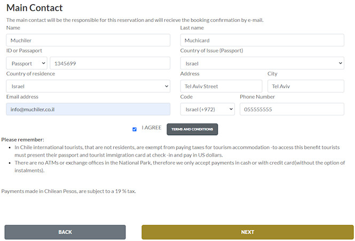Expand the Israel (+972) phone code dropdown
The image size is (355, 241).
[x=208, y=109]
